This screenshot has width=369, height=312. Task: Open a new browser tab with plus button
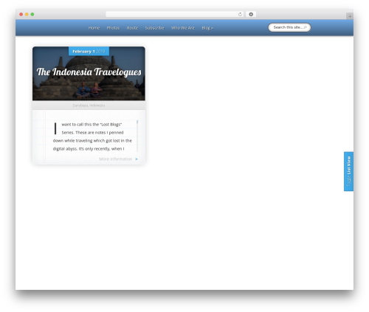click(x=350, y=16)
